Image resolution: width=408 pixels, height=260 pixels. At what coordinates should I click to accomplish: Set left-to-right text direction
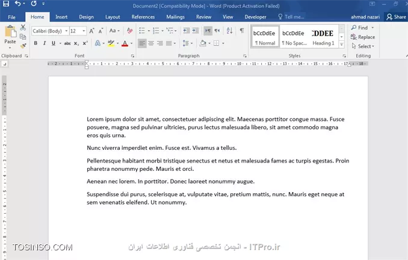click(208, 31)
